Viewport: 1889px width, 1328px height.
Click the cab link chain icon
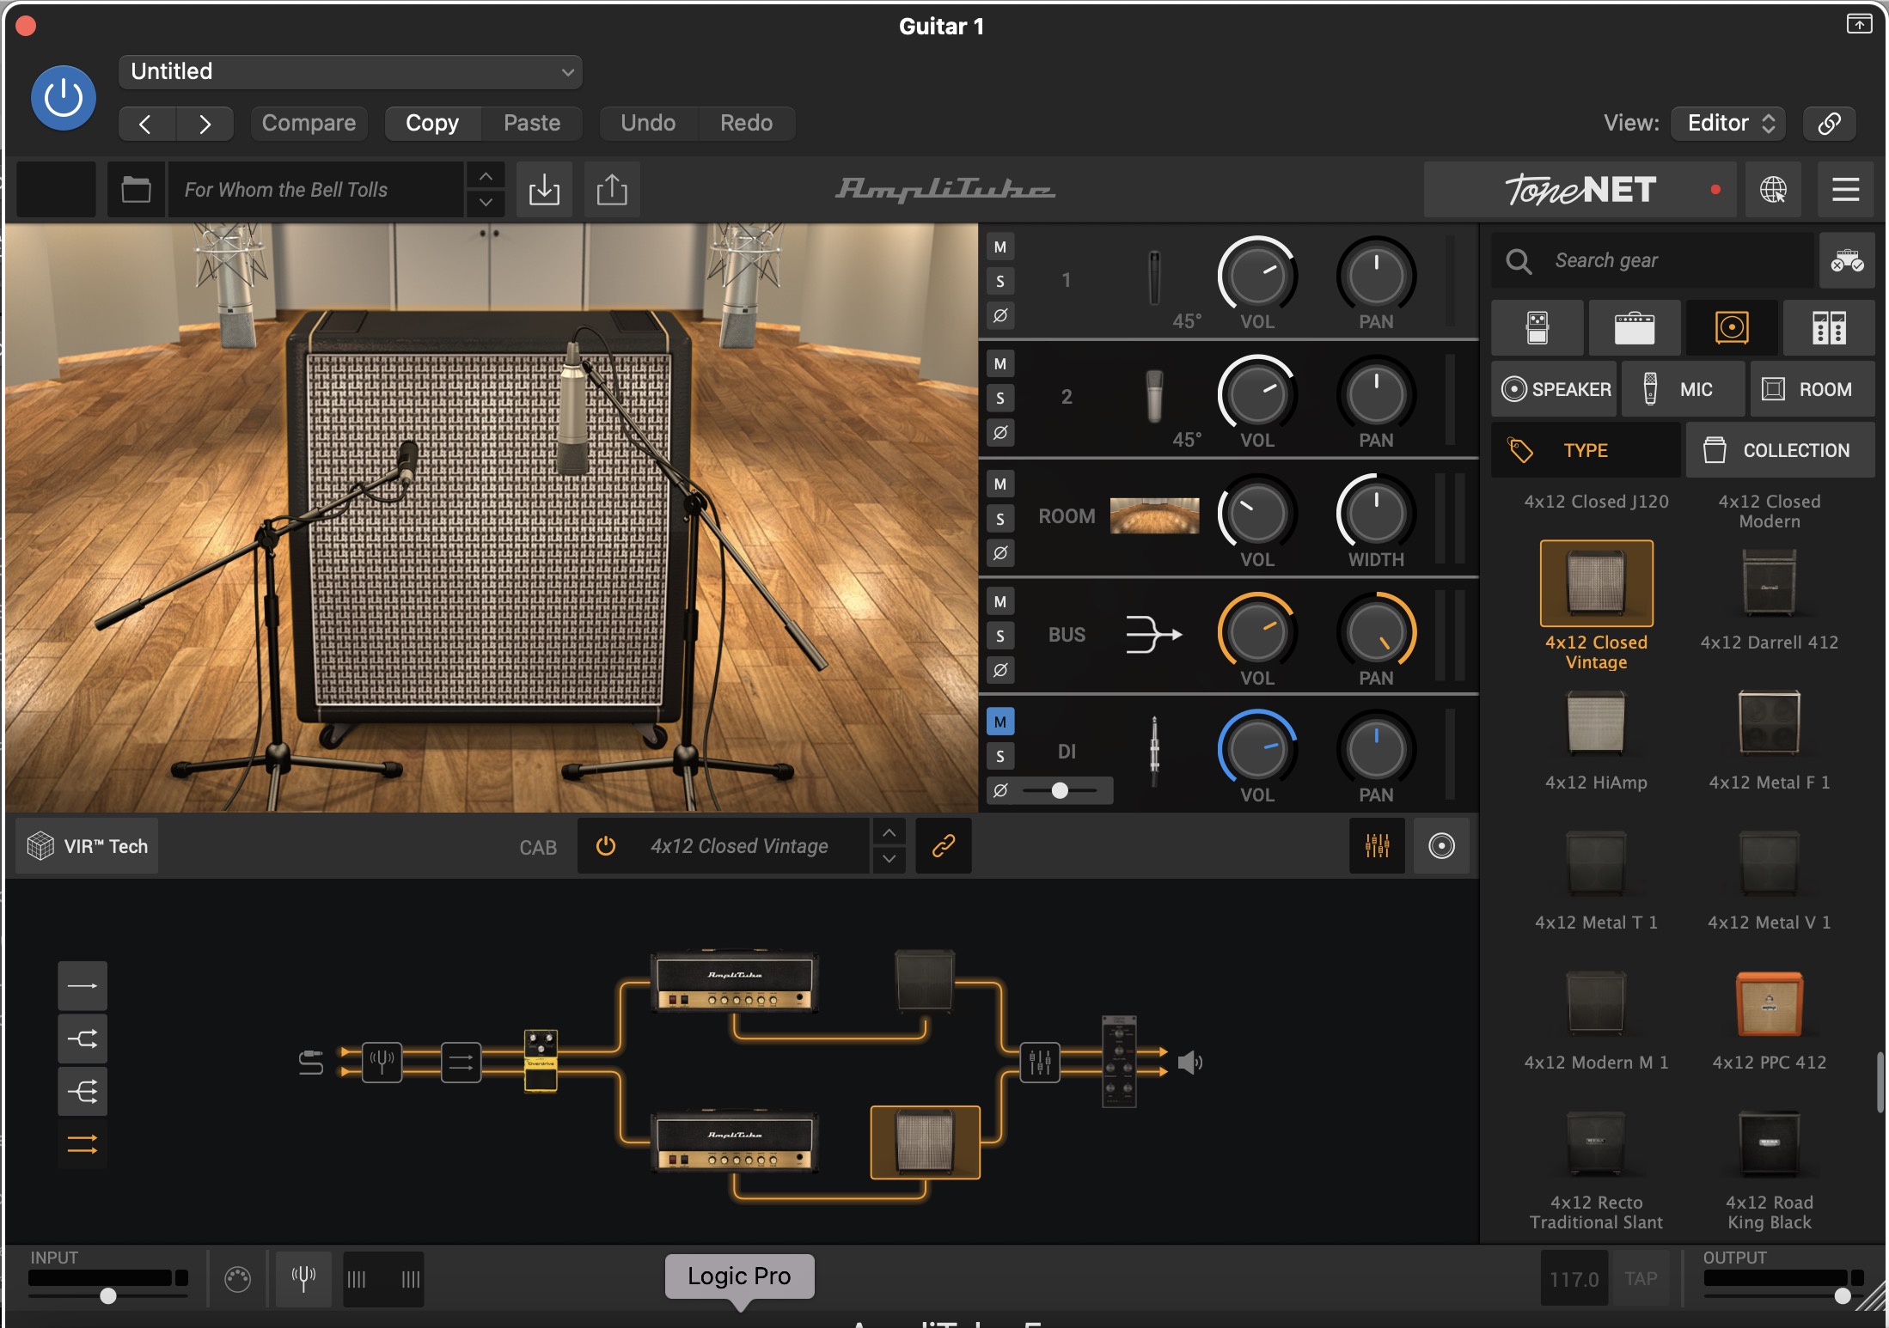[x=943, y=846]
